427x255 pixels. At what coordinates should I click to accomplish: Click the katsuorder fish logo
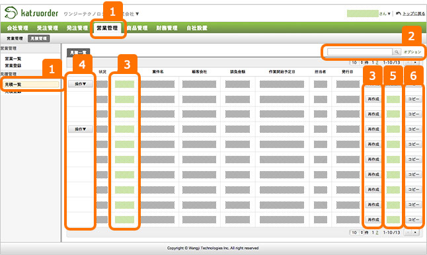(x=11, y=13)
